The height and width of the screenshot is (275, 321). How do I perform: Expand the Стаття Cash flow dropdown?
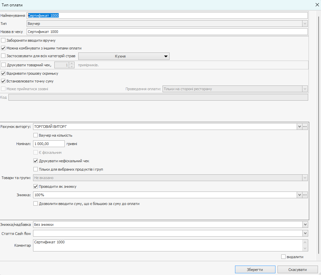coord(305,233)
